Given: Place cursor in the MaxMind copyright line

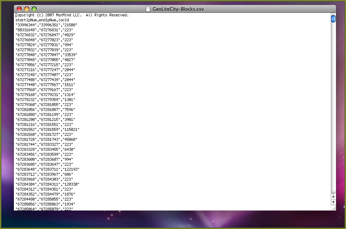Looking at the screenshot, I should click(71, 15).
